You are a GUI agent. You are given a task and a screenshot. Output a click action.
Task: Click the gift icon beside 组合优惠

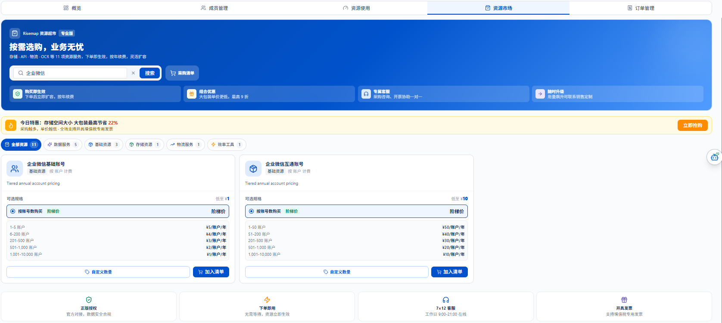click(x=192, y=94)
